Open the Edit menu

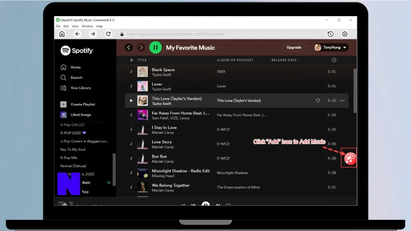pyautogui.click(x=66, y=26)
